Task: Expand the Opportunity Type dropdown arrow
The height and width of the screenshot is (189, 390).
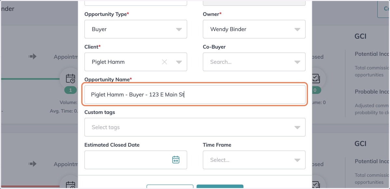Action: click(x=179, y=29)
